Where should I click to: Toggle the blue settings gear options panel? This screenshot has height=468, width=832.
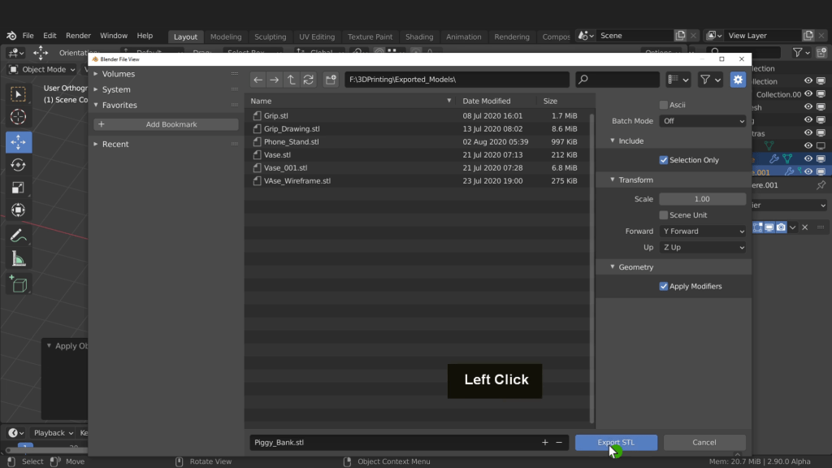click(x=738, y=80)
